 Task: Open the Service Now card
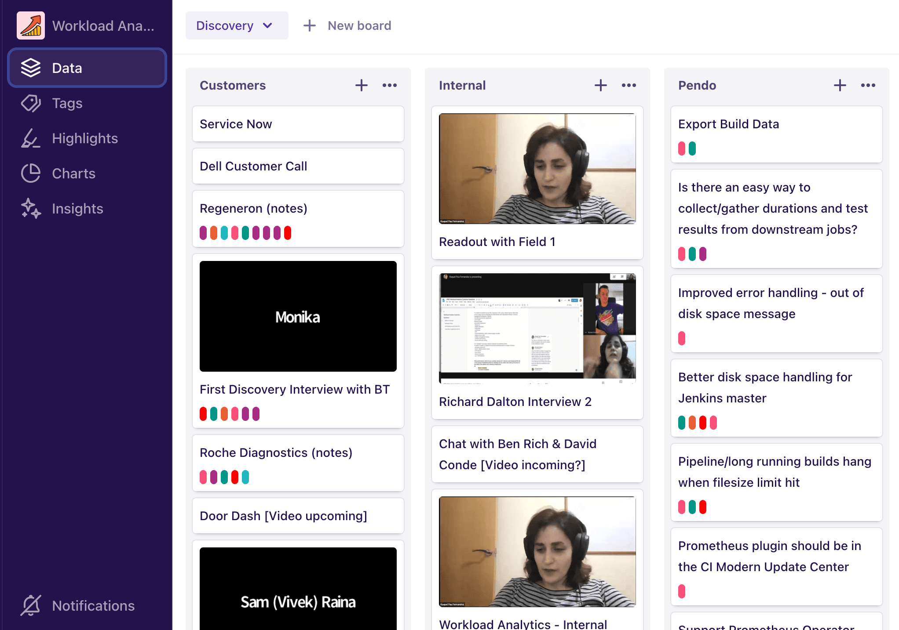(x=298, y=124)
